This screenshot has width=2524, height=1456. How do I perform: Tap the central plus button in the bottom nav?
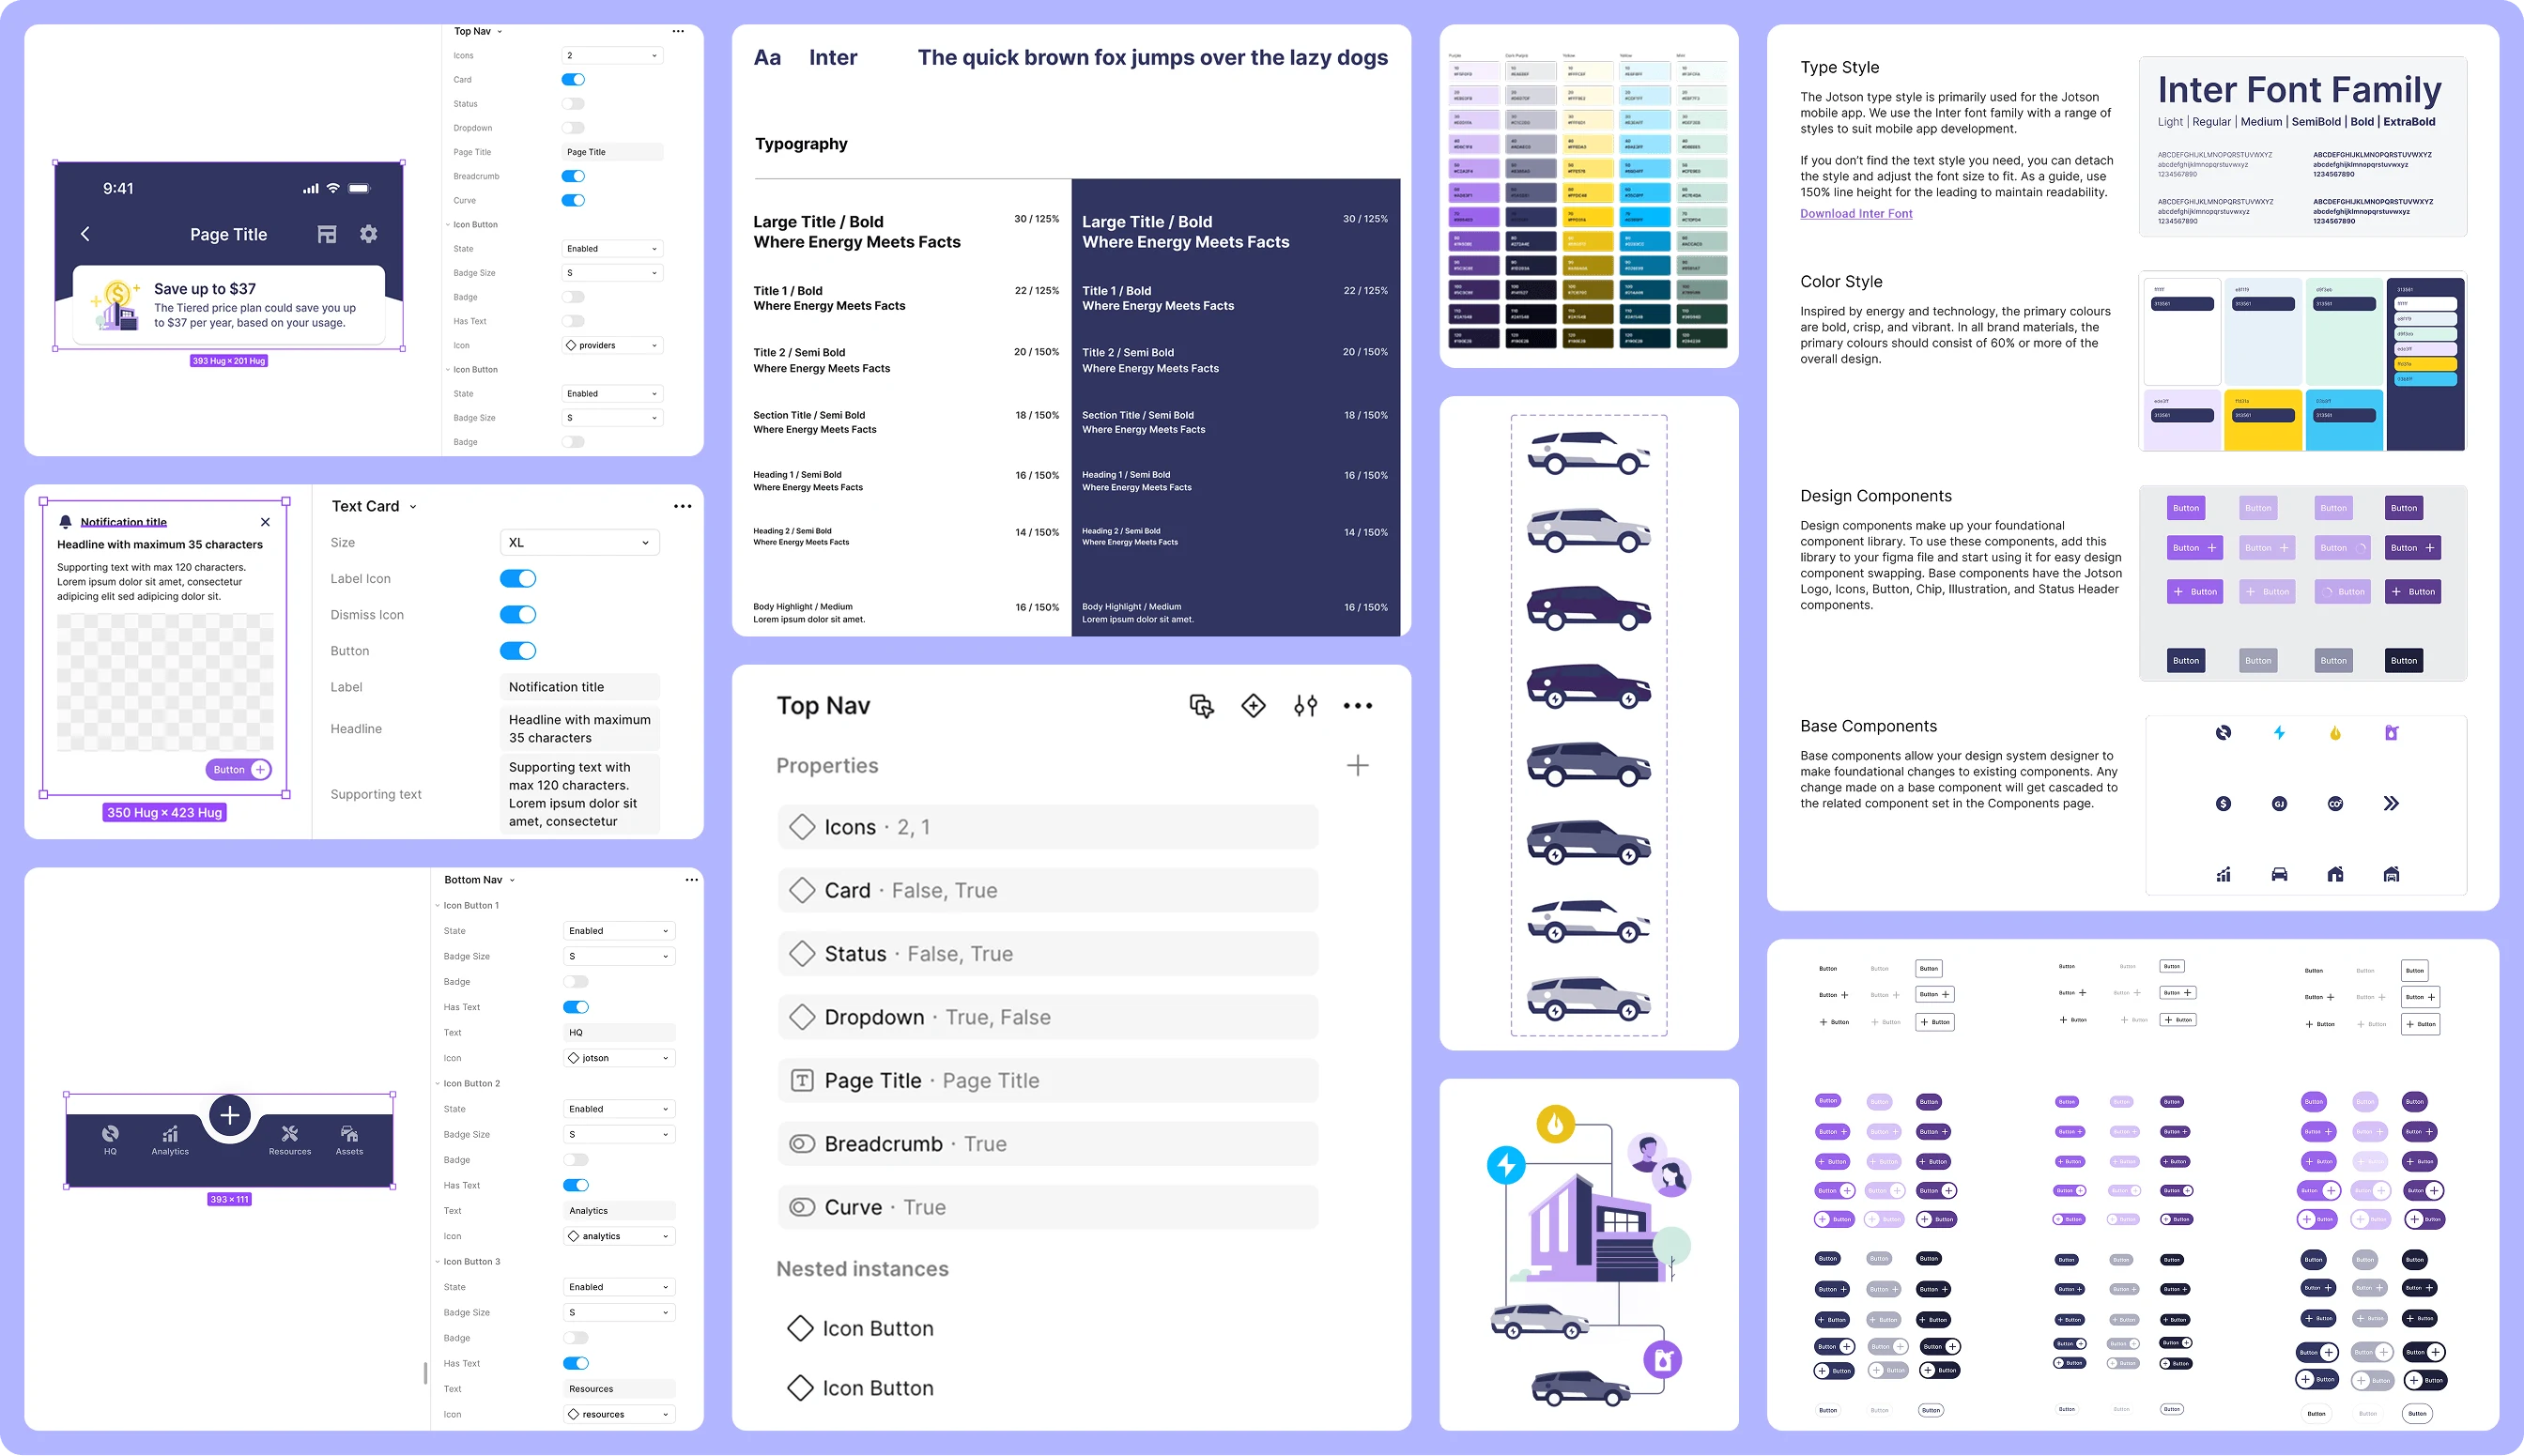tap(229, 1114)
